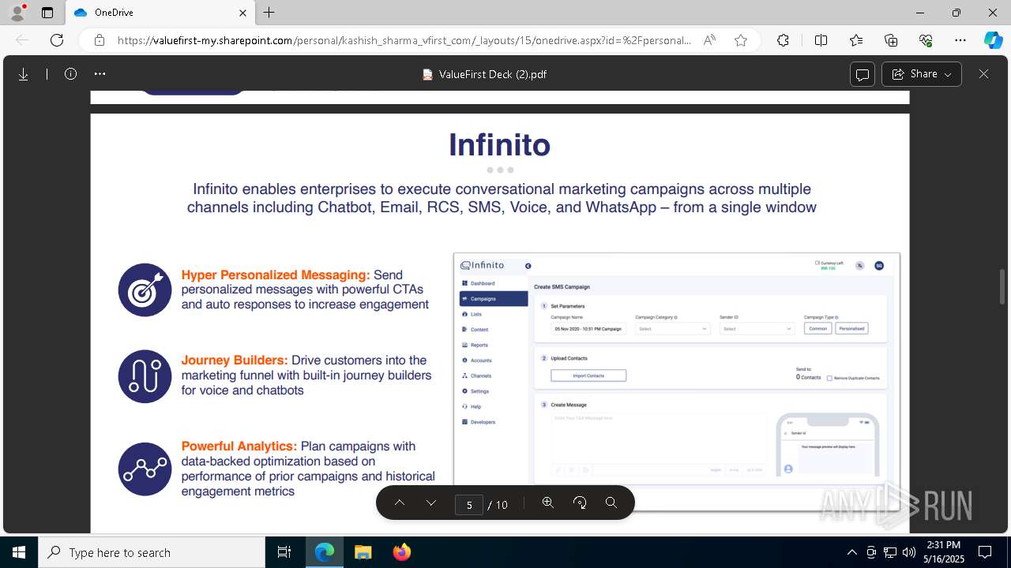Image resolution: width=1011 pixels, height=568 pixels.
Task: Focus the address bar URL
Action: (x=404, y=40)
